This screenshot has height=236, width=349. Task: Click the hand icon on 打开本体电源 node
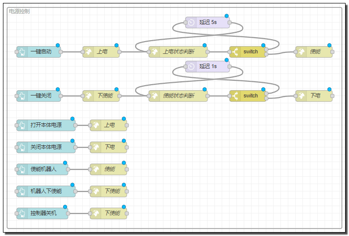pos(22,125)
